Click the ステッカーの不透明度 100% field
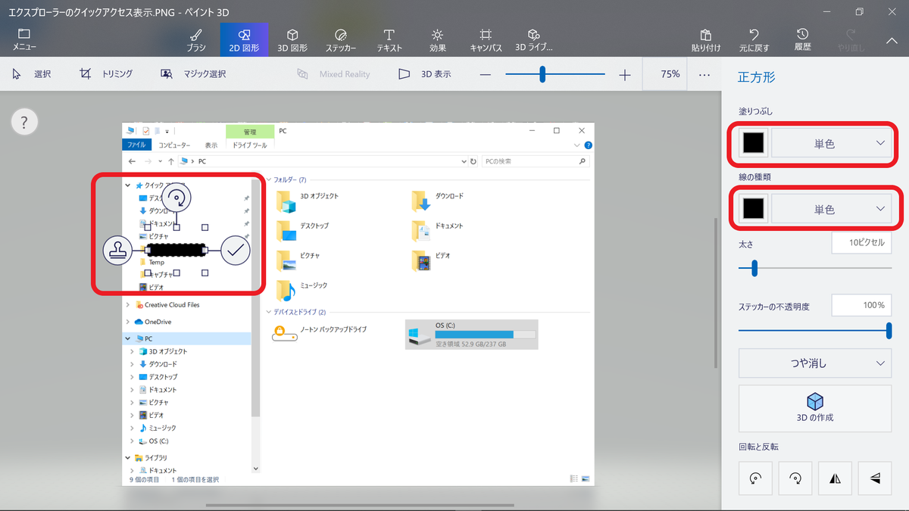 tap(861, 305)
